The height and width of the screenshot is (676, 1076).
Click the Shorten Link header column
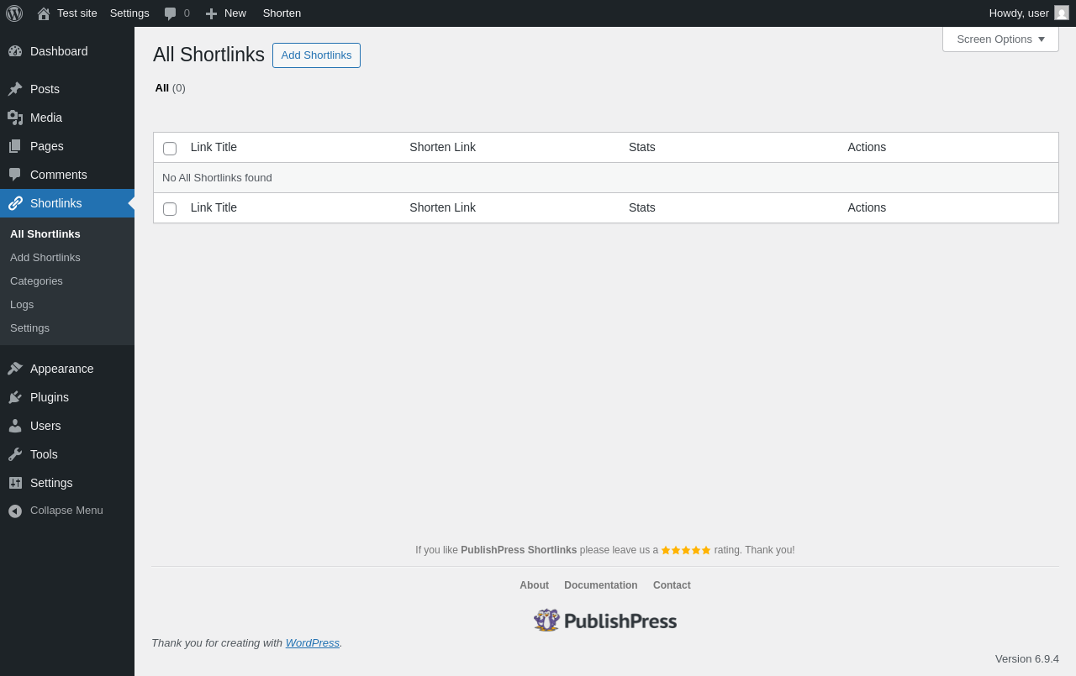(x=442, y=147)
